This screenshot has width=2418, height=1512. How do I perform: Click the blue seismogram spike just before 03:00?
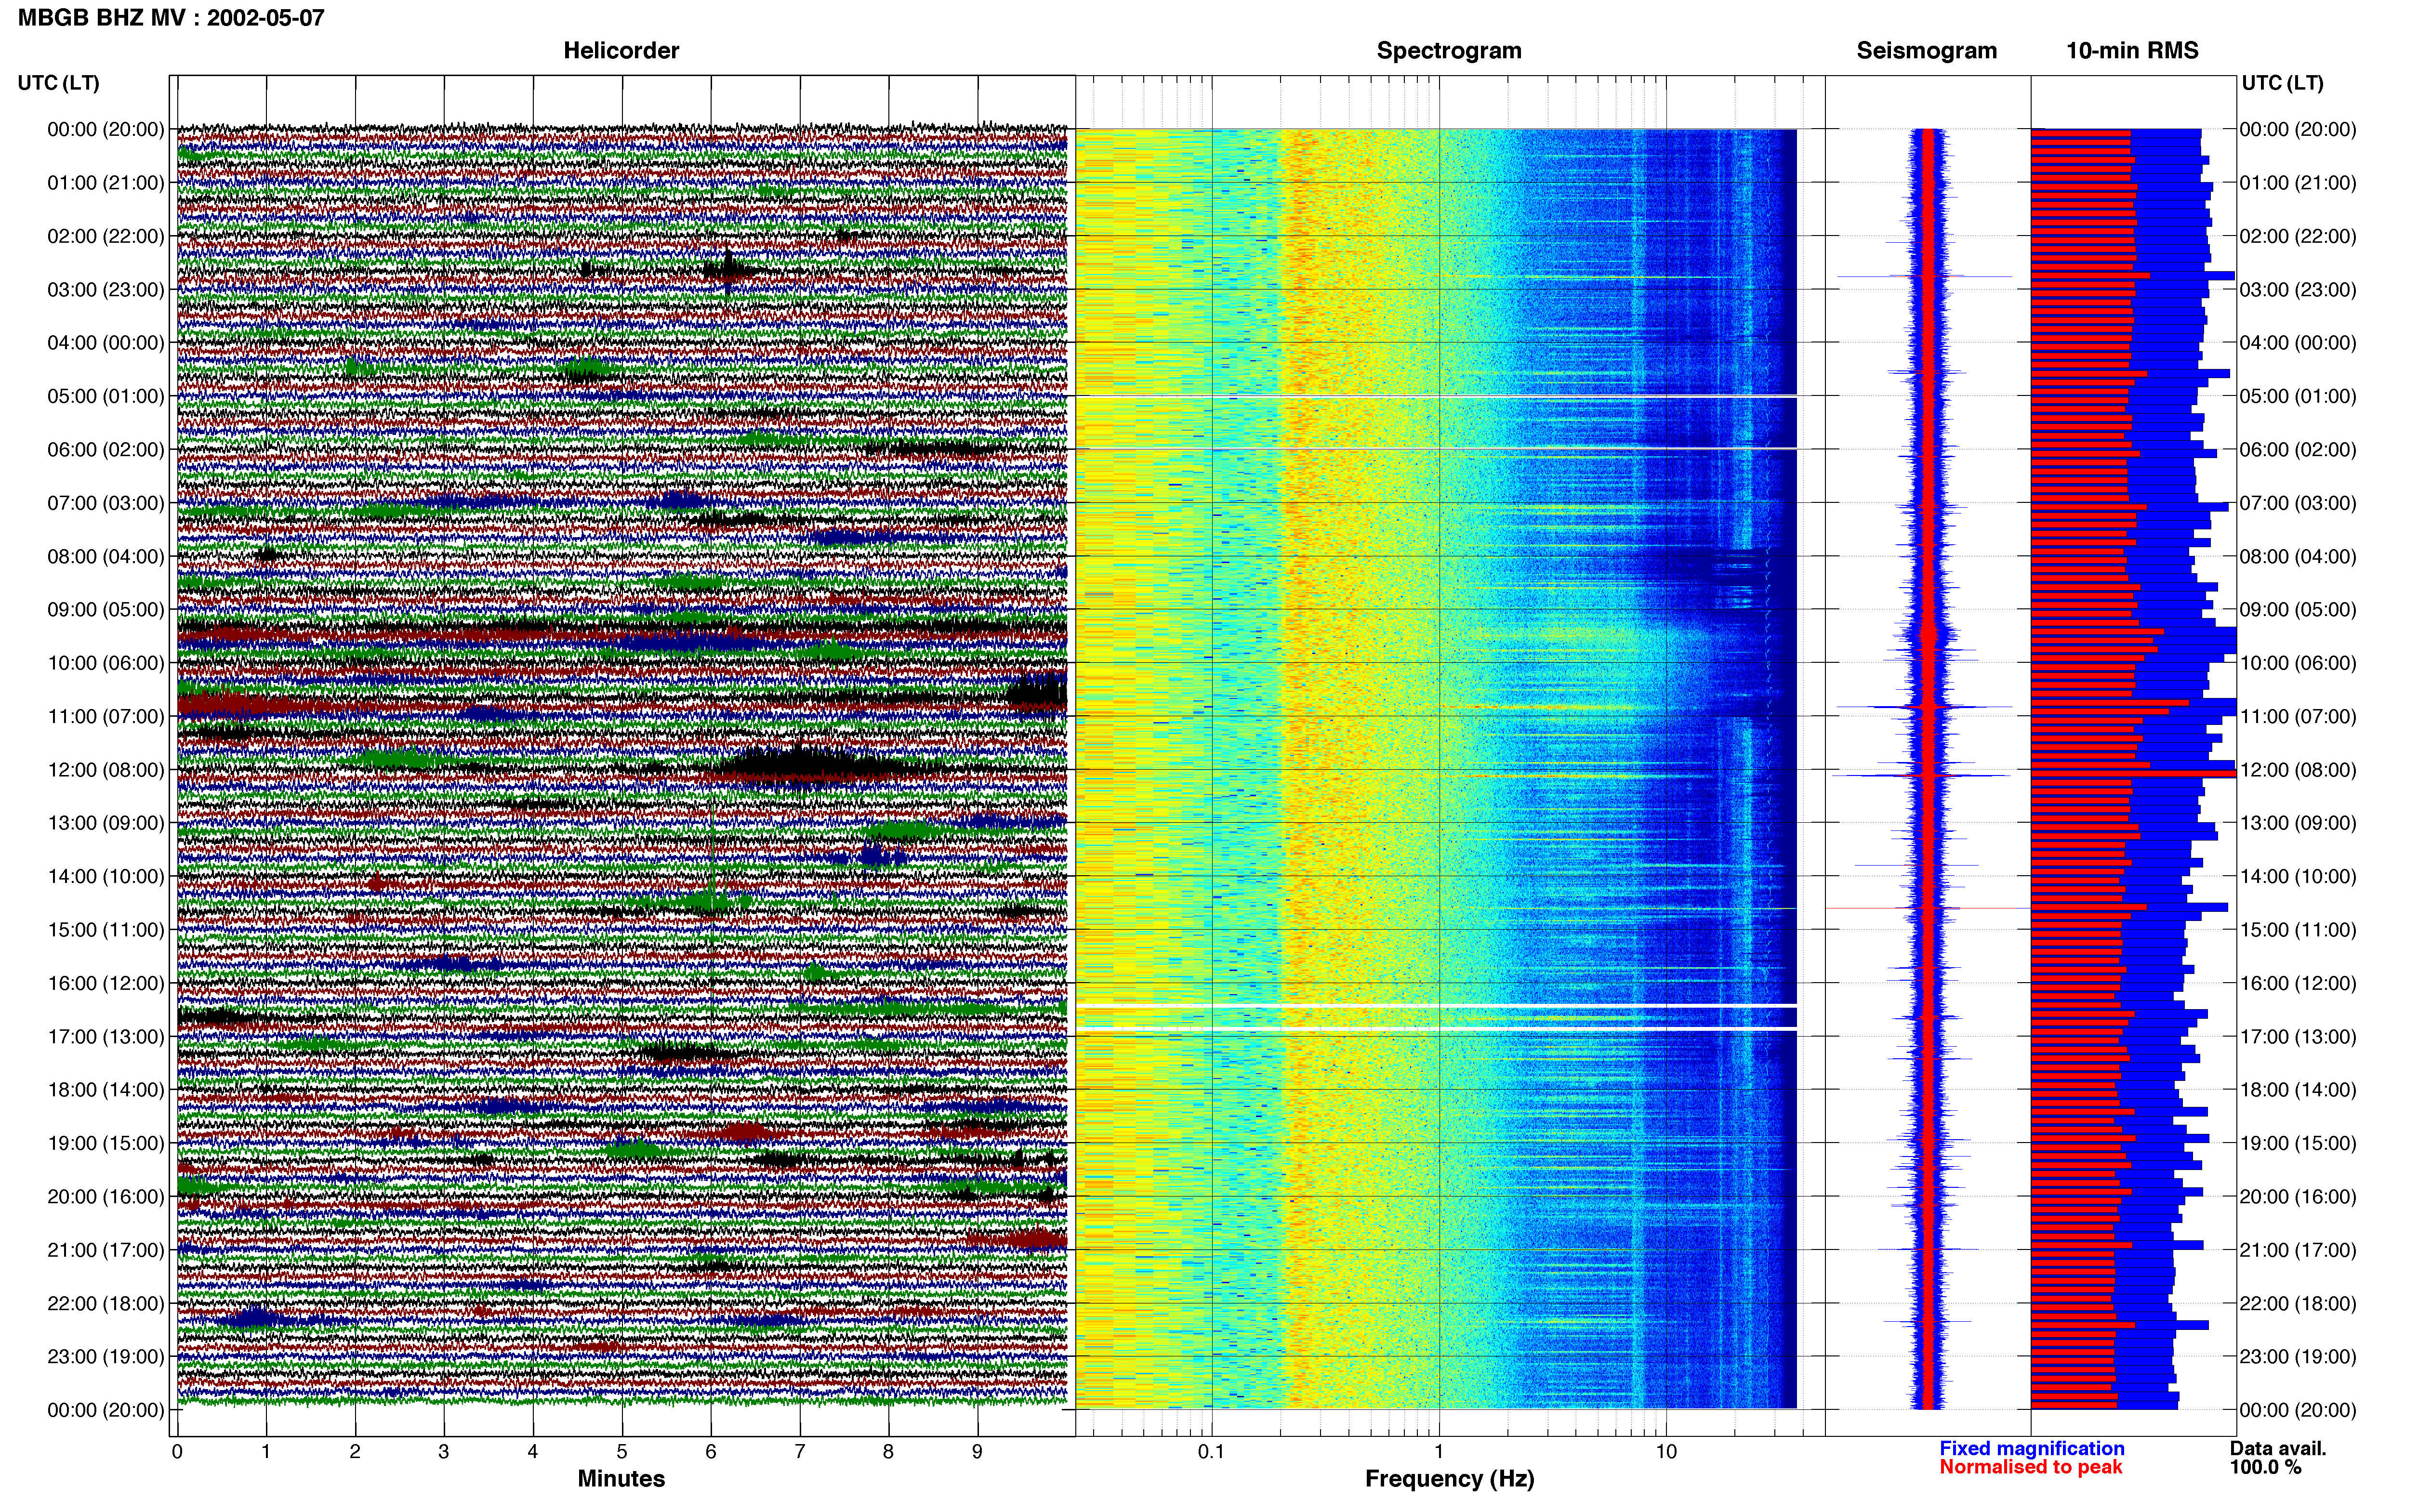click(1925, 276)
